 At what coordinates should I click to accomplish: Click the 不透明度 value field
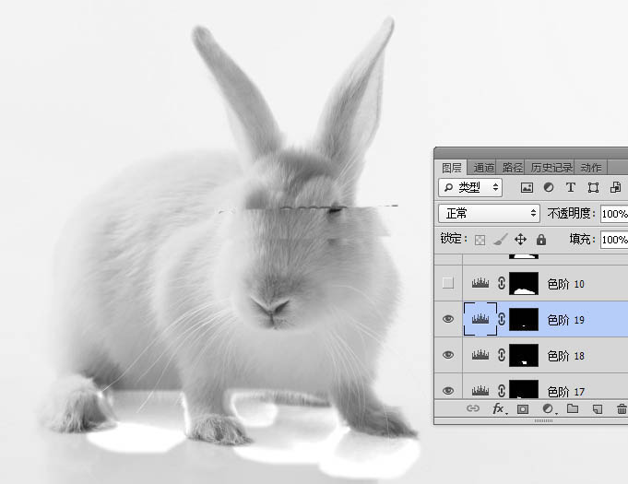[x=614, y=213]
